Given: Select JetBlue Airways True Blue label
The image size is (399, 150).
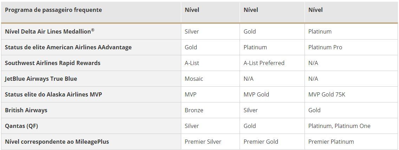Looking at the screenshot, I should tap(41, 79).
